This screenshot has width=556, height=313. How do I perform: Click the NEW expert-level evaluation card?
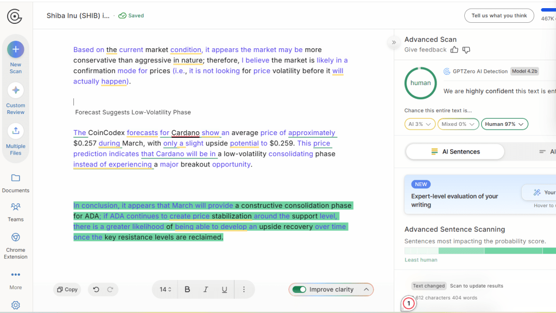pyautogui.click(x=480, y=194)
